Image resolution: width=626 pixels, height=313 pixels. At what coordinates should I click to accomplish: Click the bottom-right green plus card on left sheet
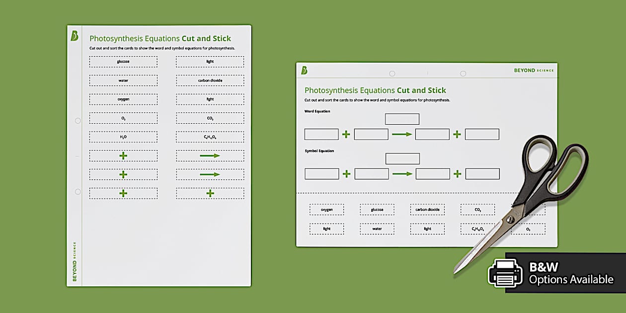pos(210,193)
